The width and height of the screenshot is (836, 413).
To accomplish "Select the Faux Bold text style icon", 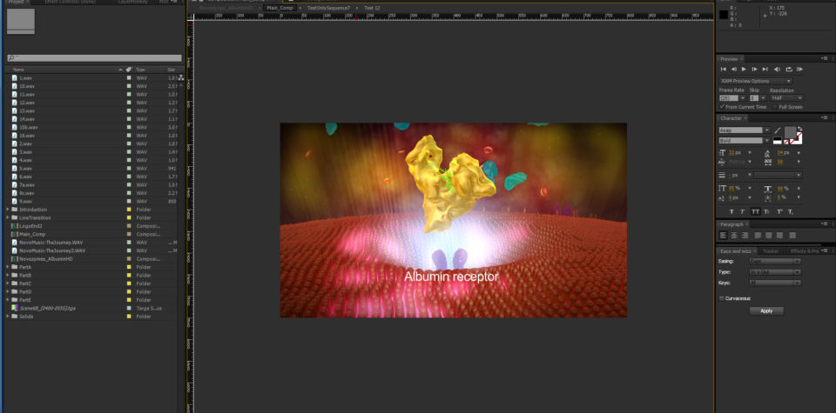I will point(730,211).
